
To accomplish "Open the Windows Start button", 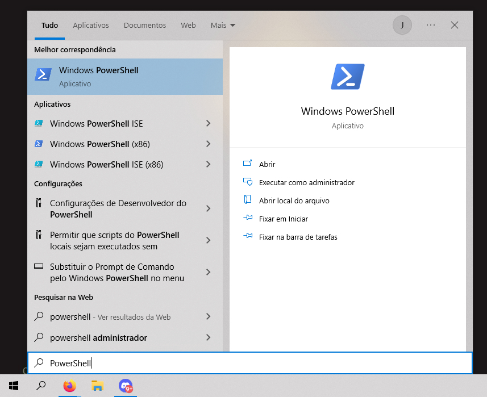I will click(14, 386).
